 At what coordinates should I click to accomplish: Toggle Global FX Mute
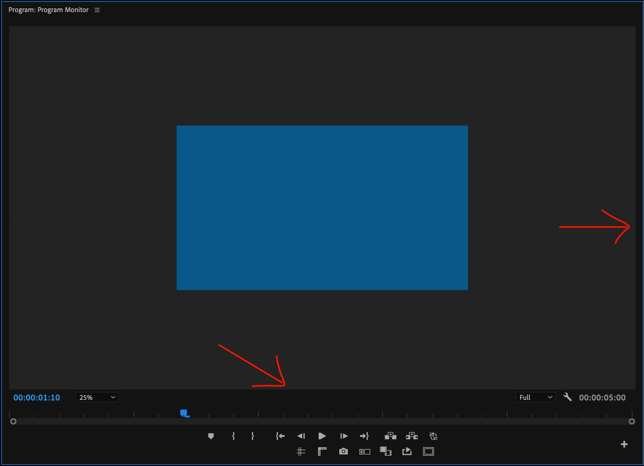point(433,436)
